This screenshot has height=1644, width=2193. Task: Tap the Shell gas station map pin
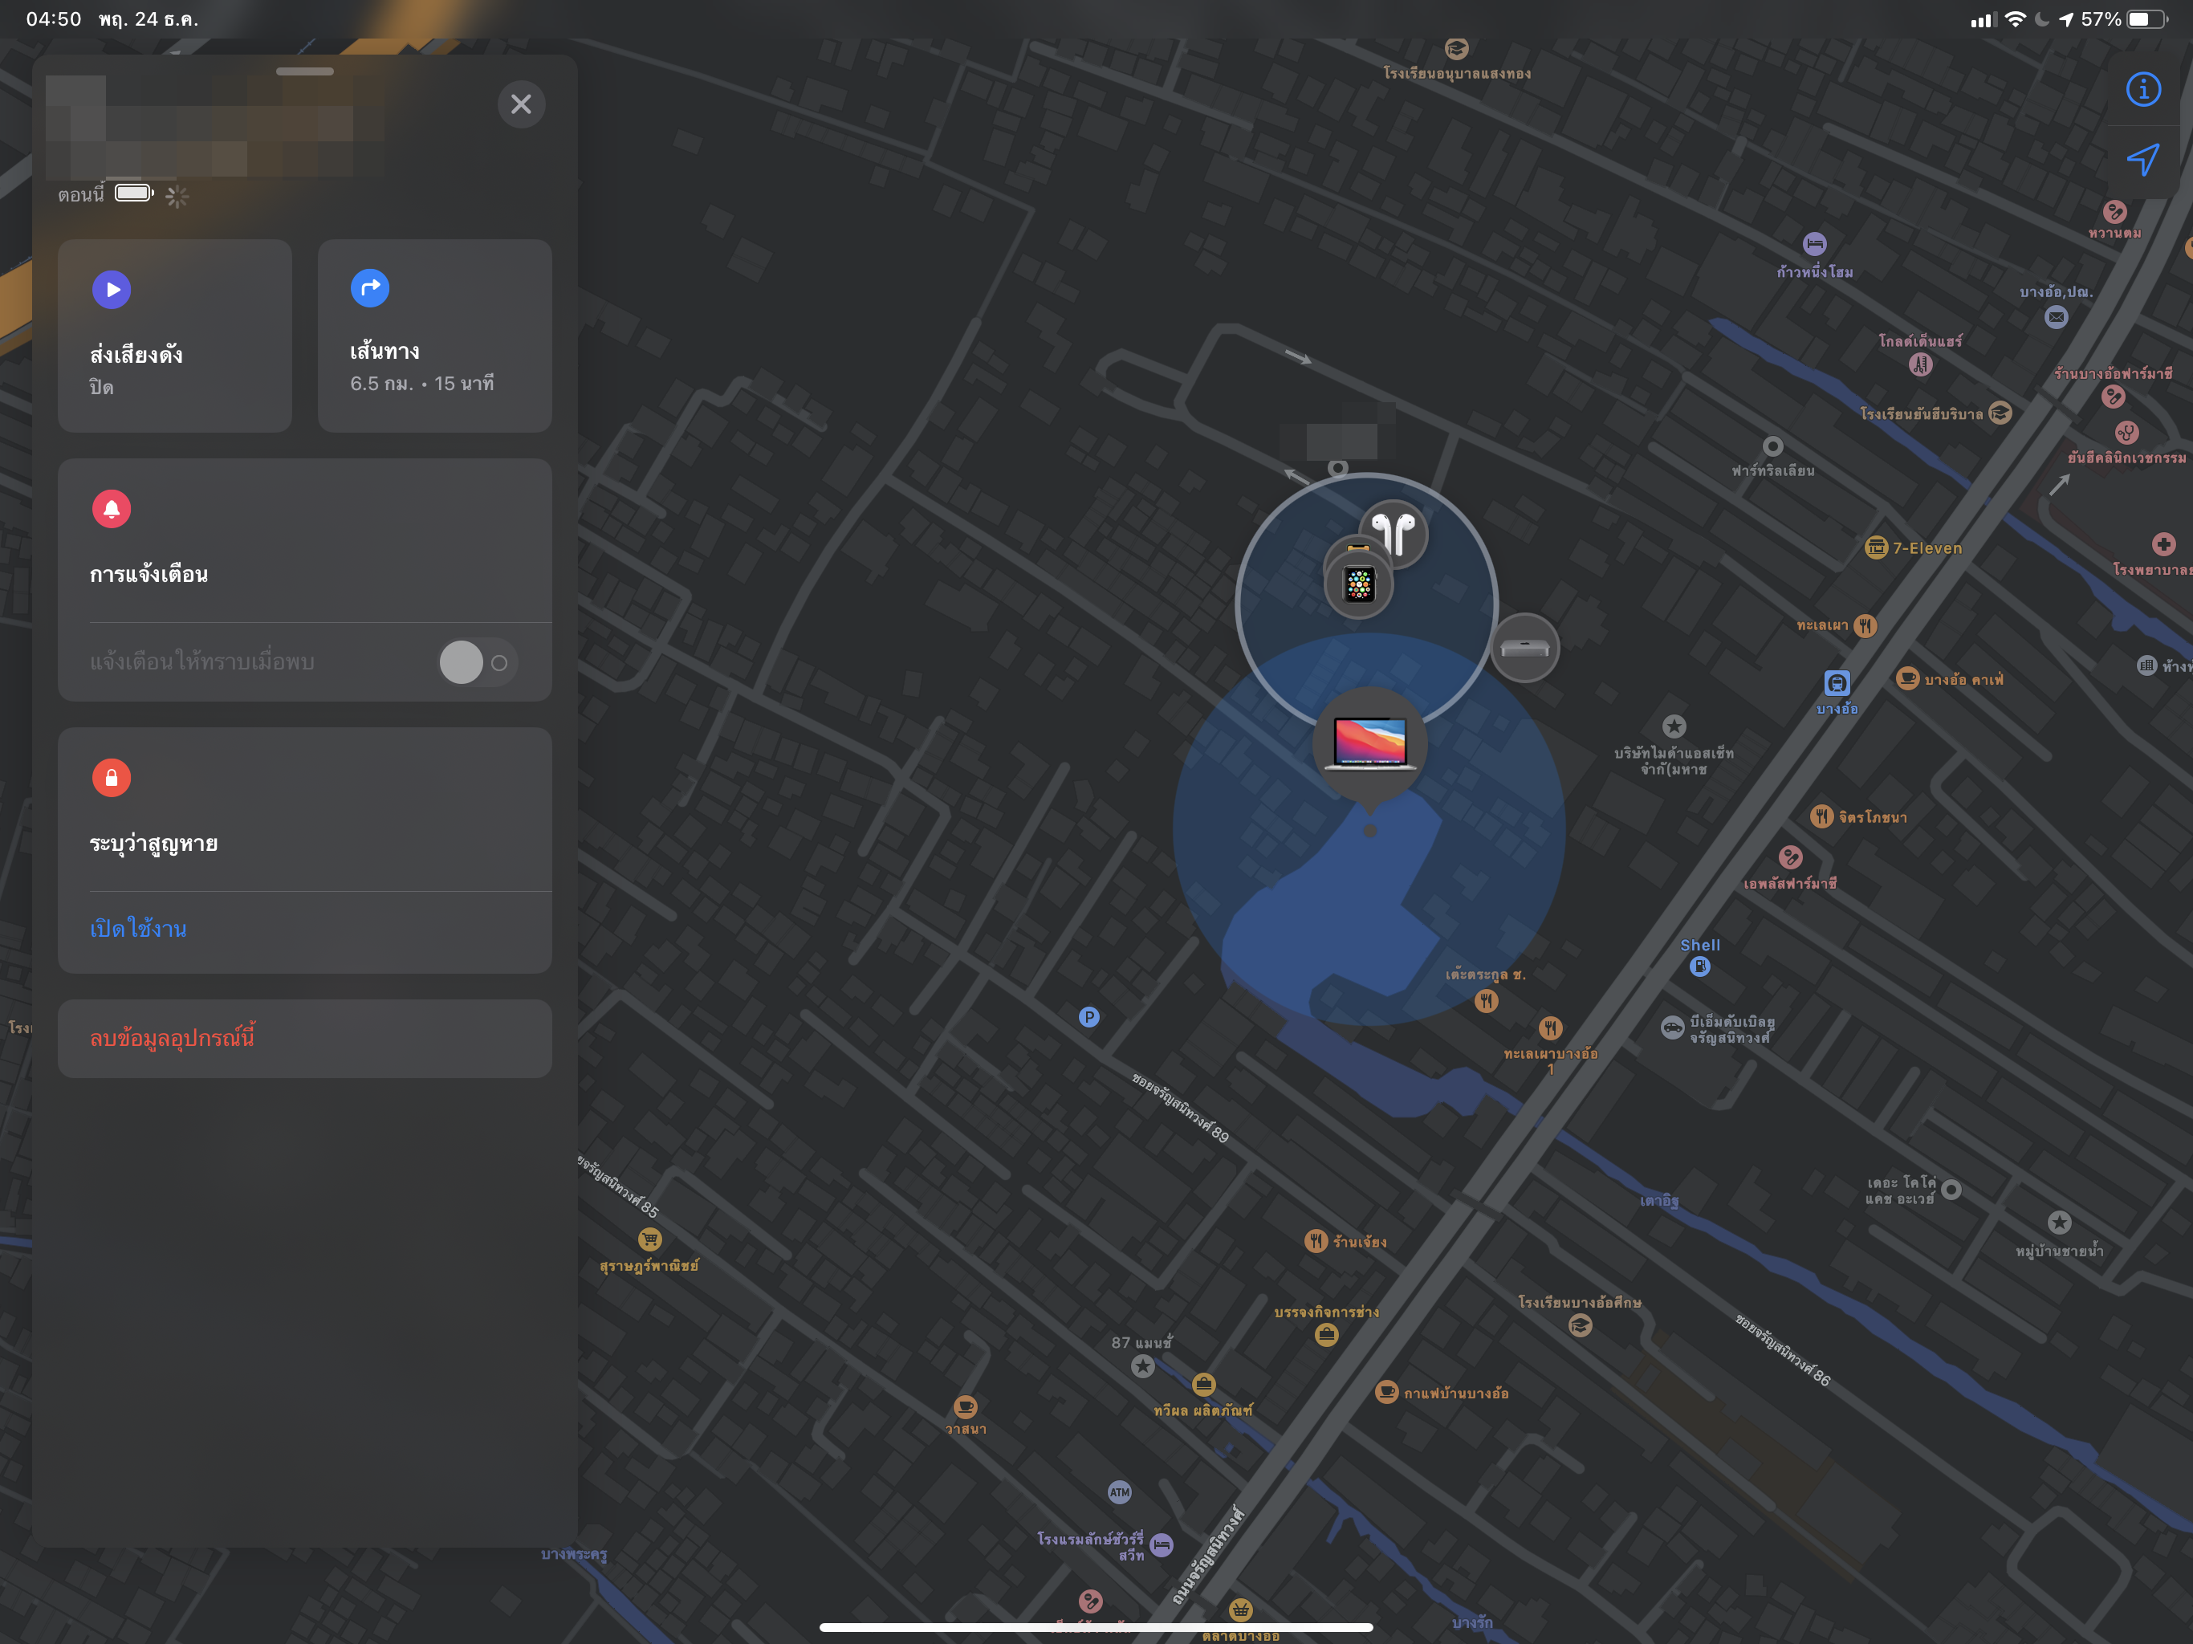1699,966
